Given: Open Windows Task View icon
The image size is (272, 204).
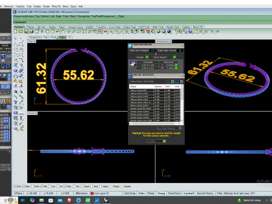Looking at the screenshot, I should click(x=23, y=200).
